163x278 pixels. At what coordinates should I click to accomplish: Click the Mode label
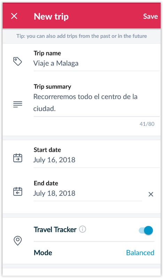43,253
